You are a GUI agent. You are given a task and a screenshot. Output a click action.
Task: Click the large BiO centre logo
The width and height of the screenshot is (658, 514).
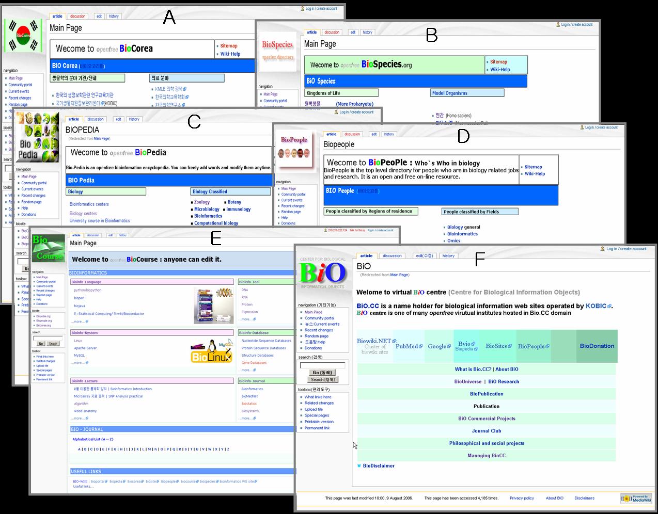pyautogui.click(x=322, y=272)
